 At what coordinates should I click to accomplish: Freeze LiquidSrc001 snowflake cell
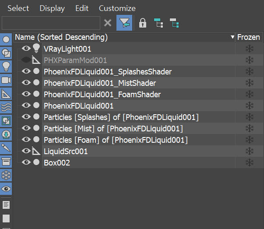click(249, 151)
